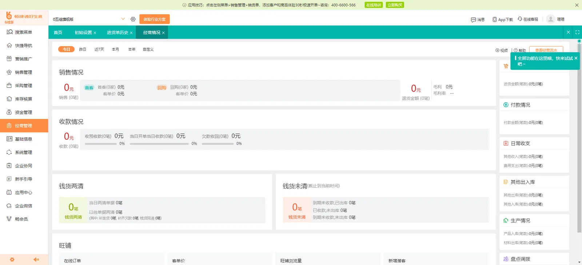Viewport: 582px width, 265px height.
Task: Click the shopping cart icon in right panel
Action: point(506,66)
